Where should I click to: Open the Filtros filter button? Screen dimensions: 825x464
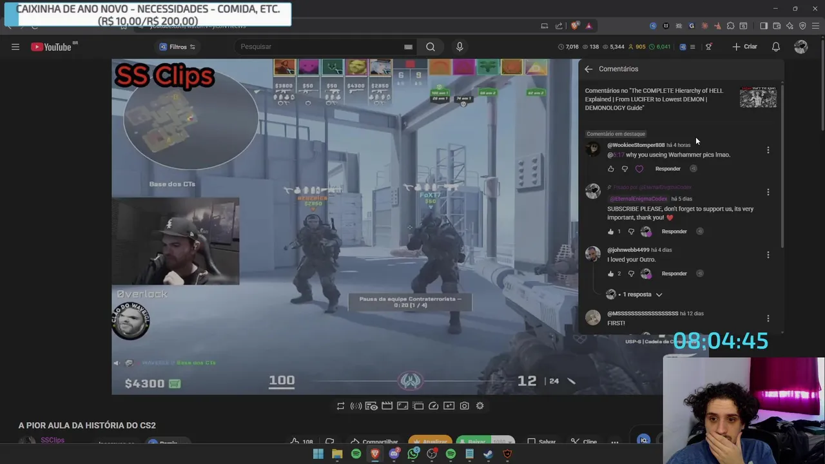[177, 46]
